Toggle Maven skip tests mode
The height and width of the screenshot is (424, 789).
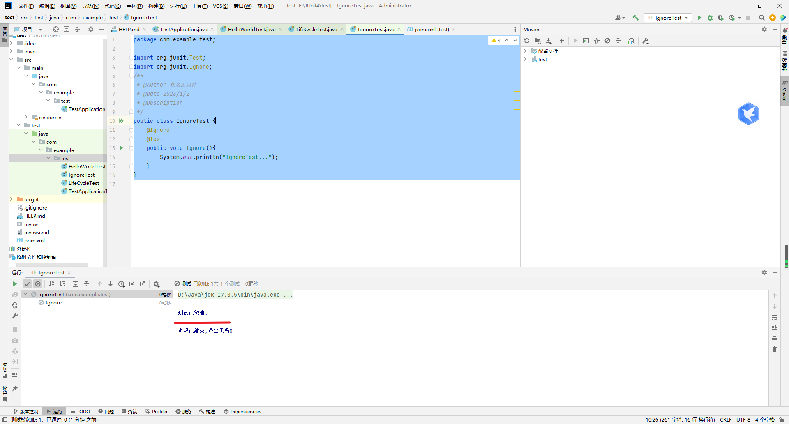point(607,41)
